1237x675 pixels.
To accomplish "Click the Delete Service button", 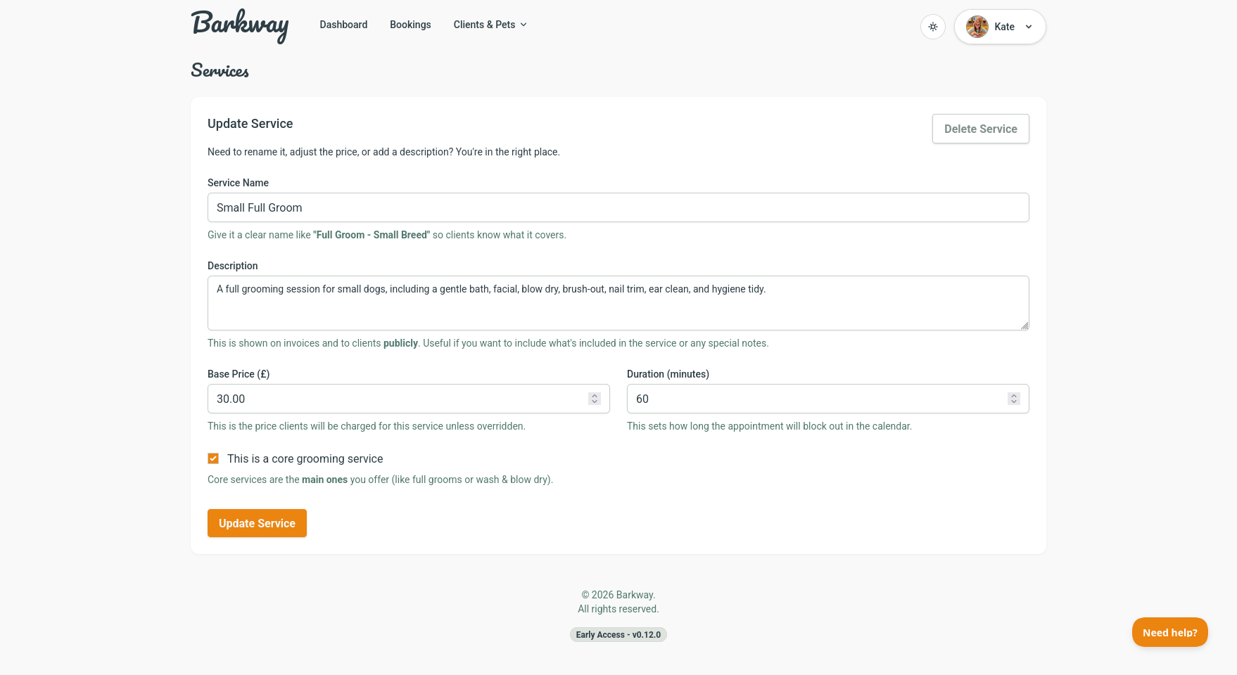I will pyautogui.click(x=980, y=129).
